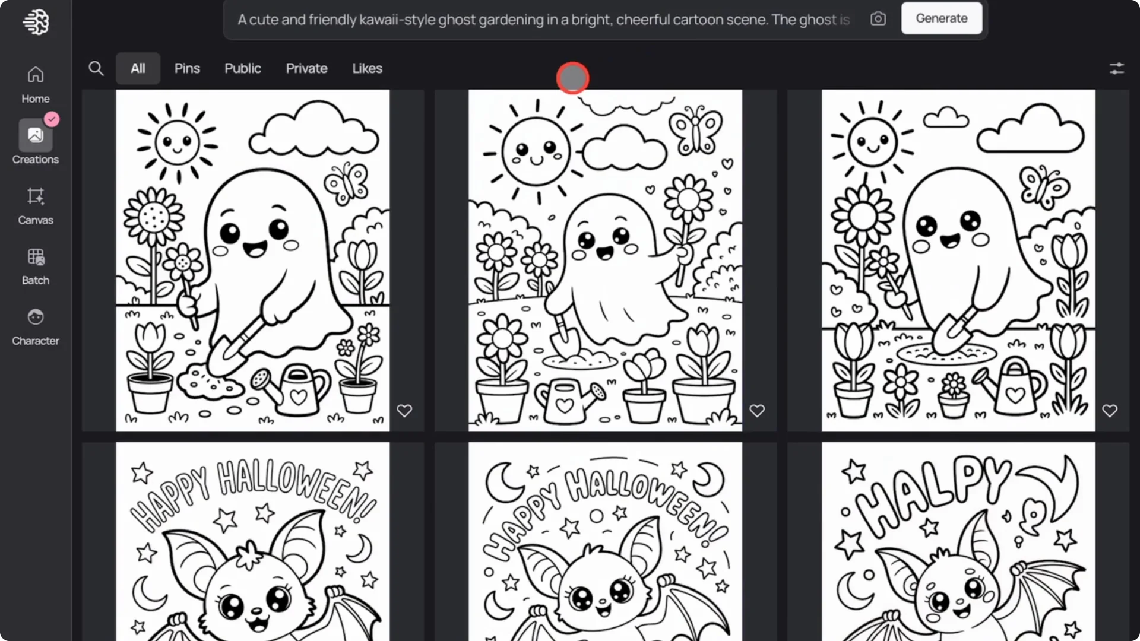Switch to the Pins tab

[187, 68]
